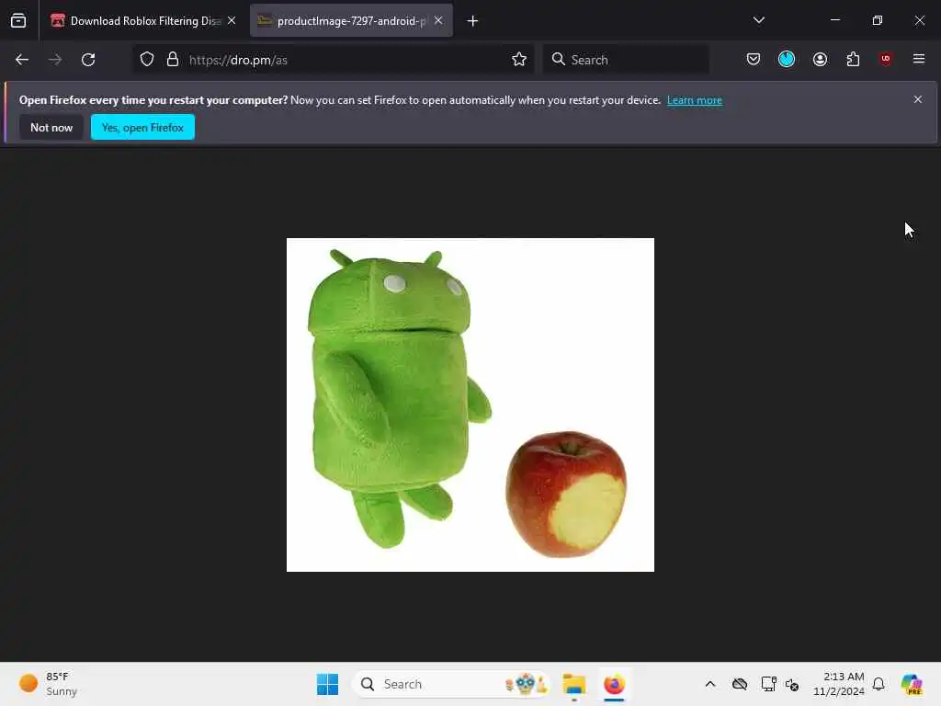Launch Copilot preview from taskbar
The width and height of the screenshot is (941, 706).
pyautogui.click(x=912, y=684)
